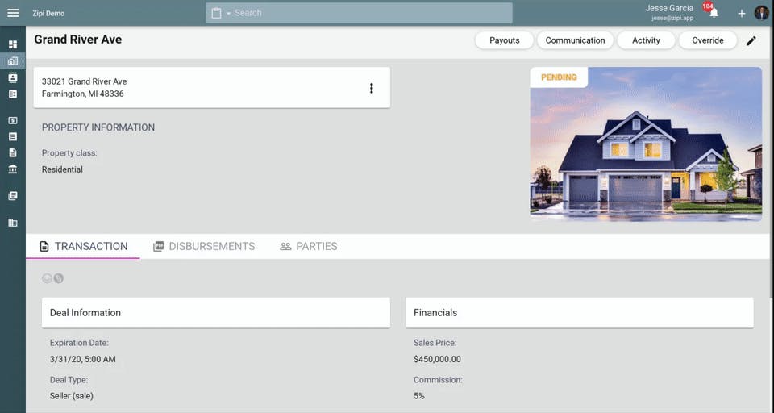This screenshot has width=774, height=413.
Task: Switch to the TRANSACTION tab
Action: point(83,246)
